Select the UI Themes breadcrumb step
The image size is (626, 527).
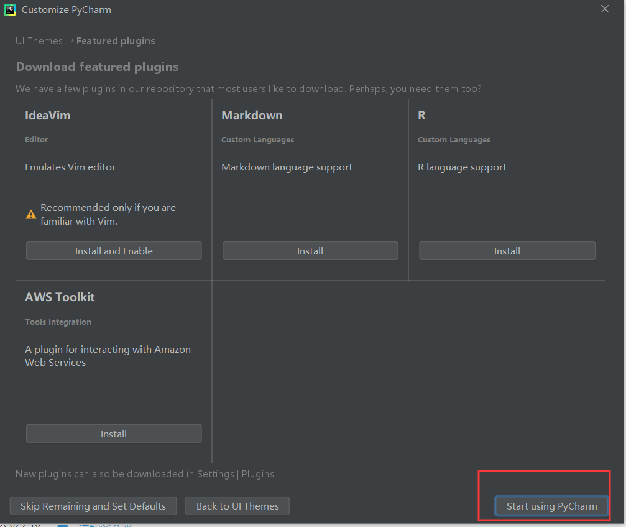tap(39, 40)
